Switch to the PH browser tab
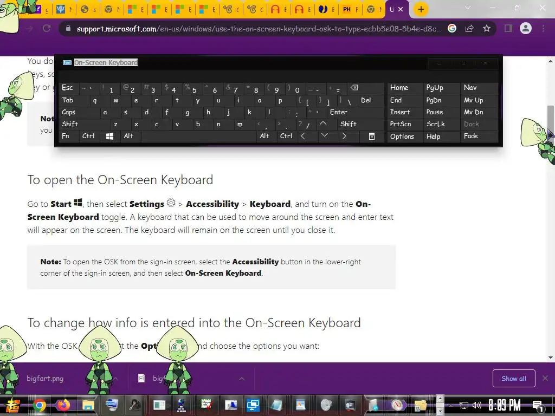The width and height of the screenshot is (555, 416). click(x=350, y=10)
